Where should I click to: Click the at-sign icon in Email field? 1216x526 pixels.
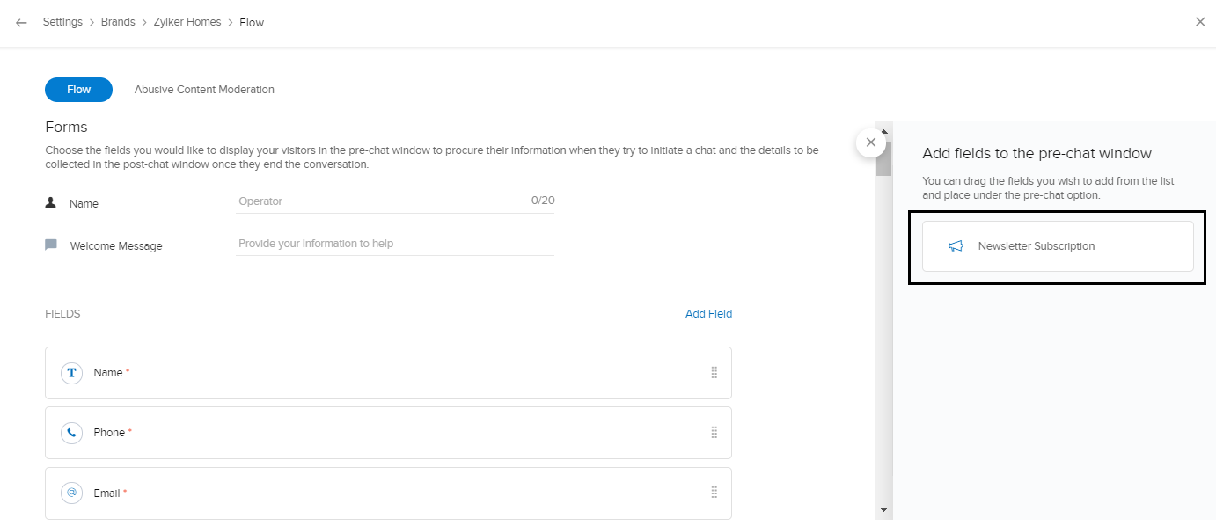tap(71, 493)
